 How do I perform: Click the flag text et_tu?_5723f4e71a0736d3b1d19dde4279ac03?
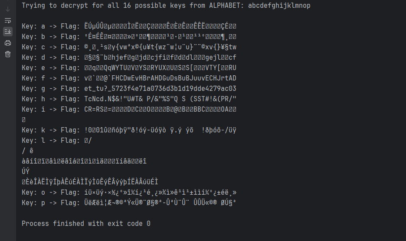coord(160,89)
